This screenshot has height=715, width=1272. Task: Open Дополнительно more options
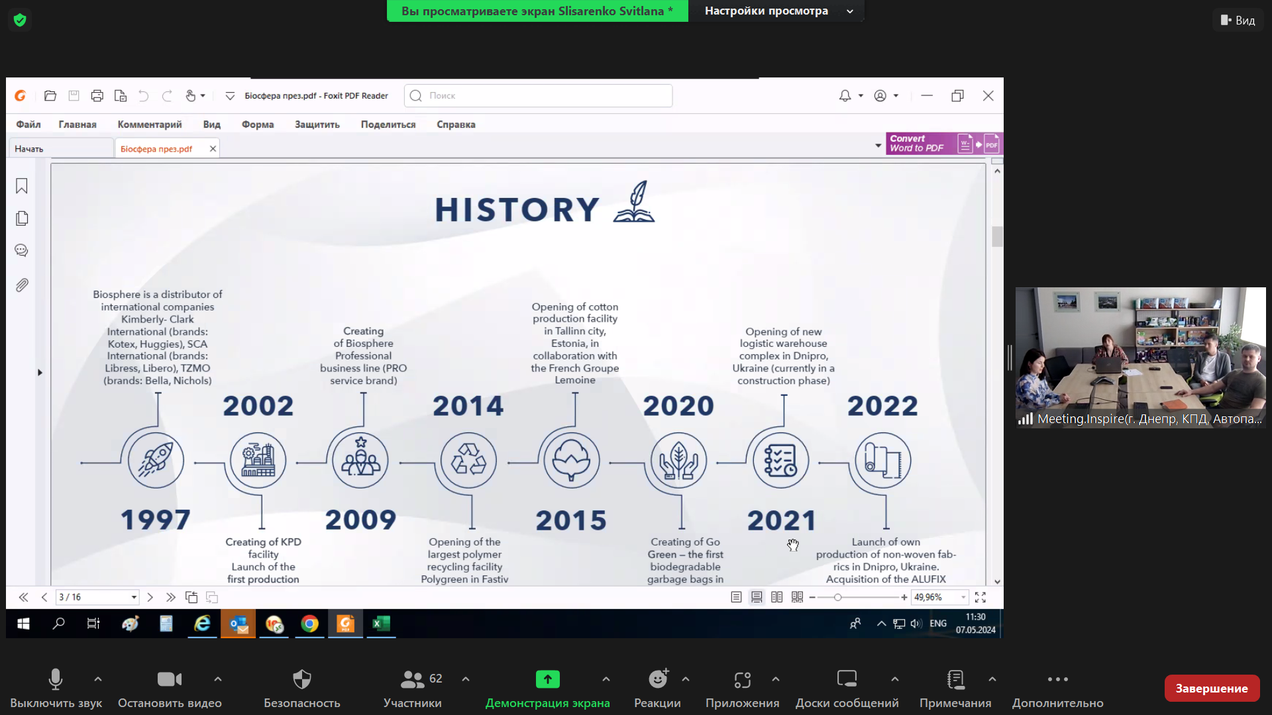click(x=1057, y=689)
